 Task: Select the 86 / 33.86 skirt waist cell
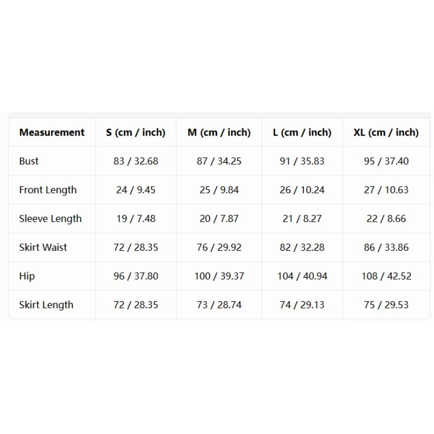(x=386, y=247)
